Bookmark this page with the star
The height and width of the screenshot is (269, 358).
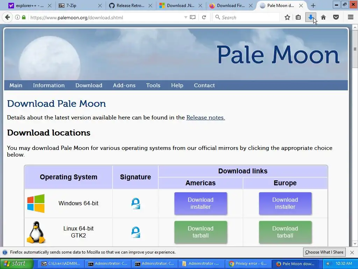[x=287, y=18]
